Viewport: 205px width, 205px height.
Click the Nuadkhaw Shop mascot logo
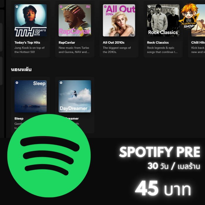pos(189,16)
